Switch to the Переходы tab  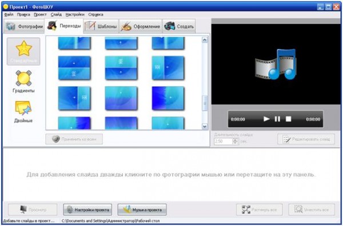click(63, 26)
